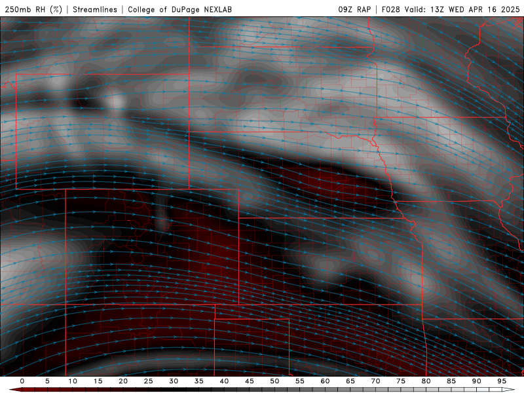
Task: Click the '45' value on color scale
Action: (x=250, y=381)
